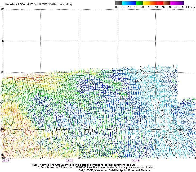Click the legend label '45'
Viewport: 196px width, 172px height.
177,7
